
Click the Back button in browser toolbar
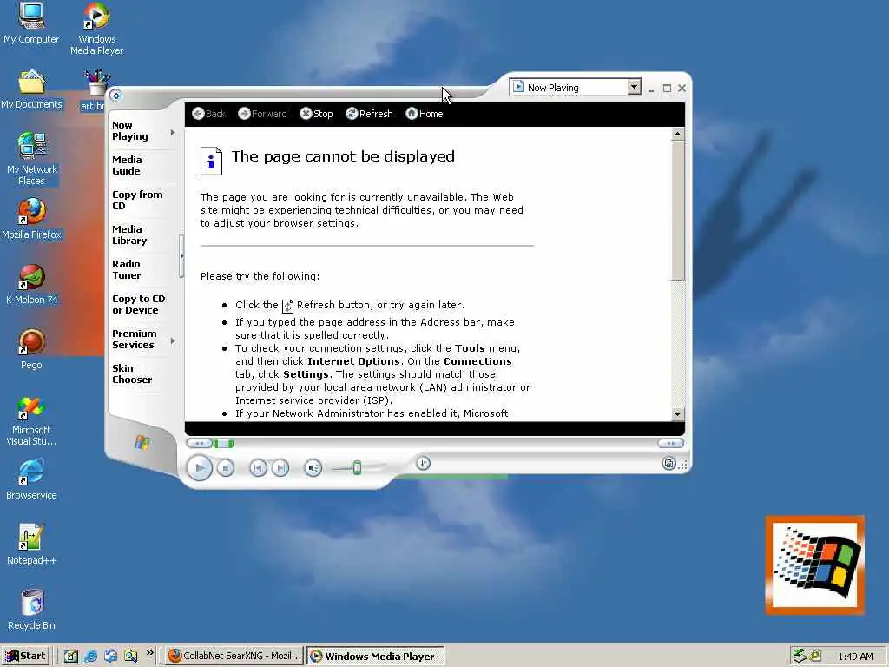[x=208, y=114]
